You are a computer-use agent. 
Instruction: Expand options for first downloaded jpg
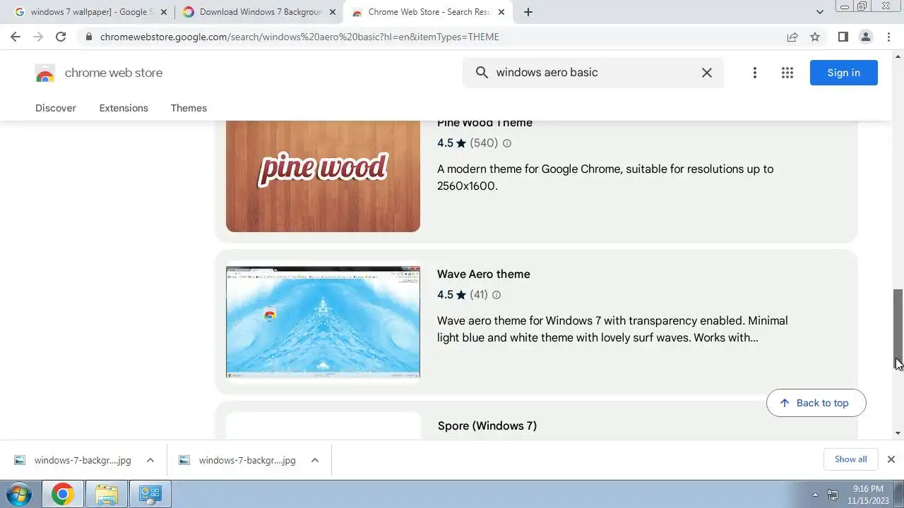[x=150, y=460]
